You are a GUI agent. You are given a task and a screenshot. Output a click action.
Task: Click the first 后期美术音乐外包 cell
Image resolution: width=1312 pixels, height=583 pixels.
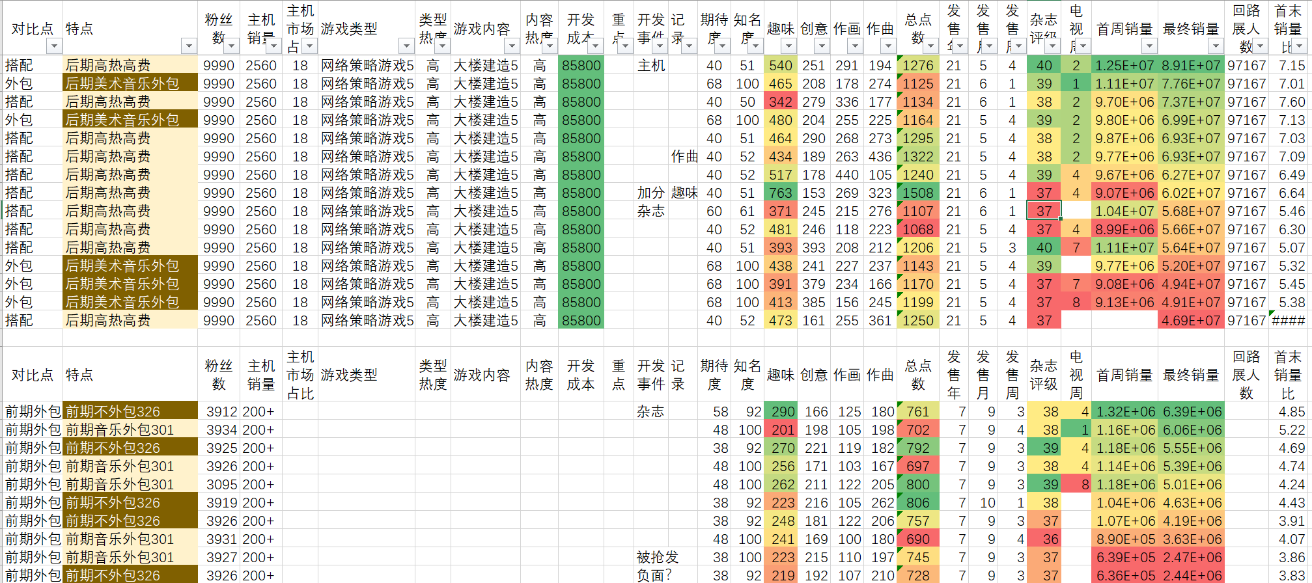(130, 84)
